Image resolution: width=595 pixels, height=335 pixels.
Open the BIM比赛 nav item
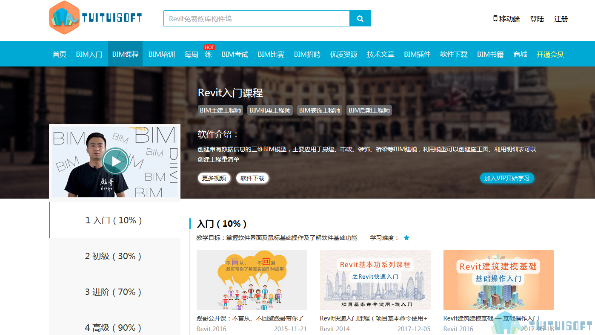pos(271,54)
